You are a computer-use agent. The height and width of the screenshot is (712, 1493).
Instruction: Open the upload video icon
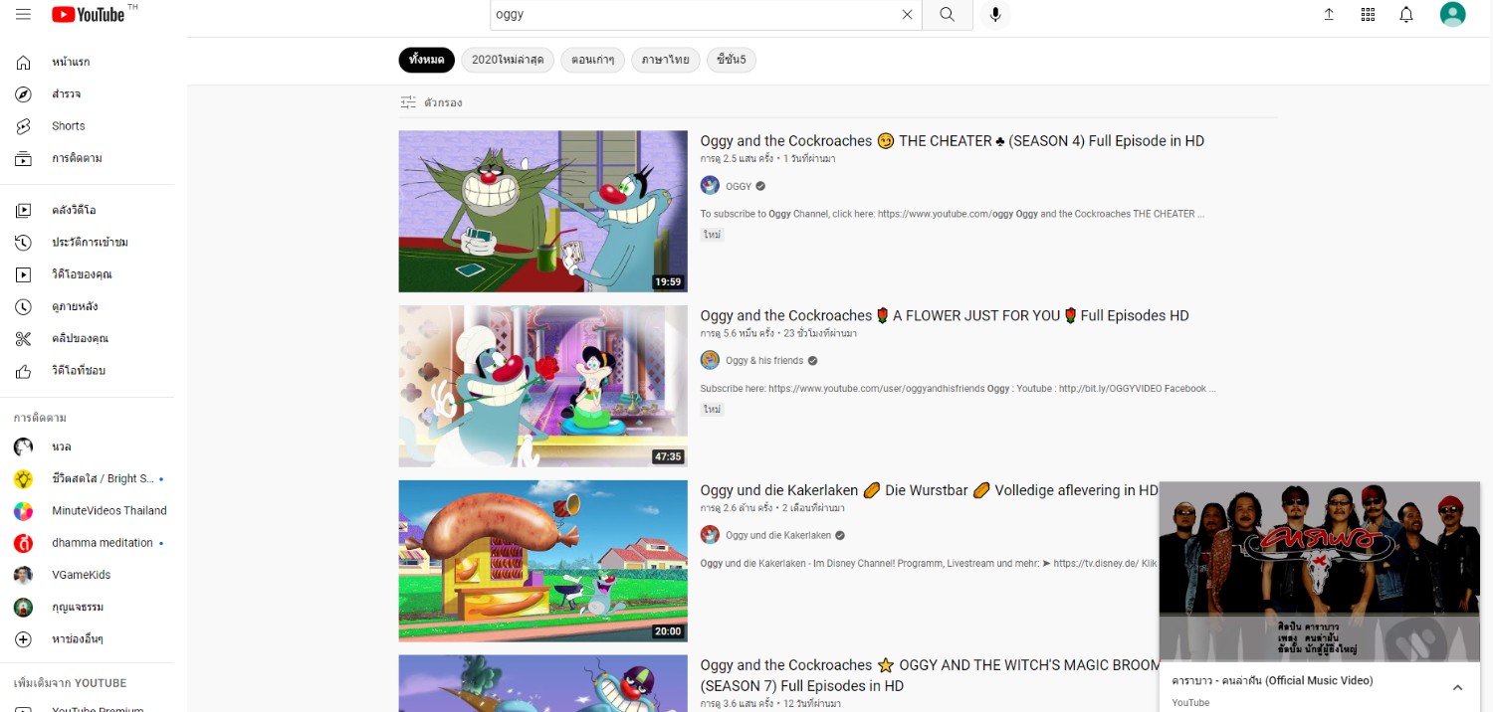click(1329, 14)
